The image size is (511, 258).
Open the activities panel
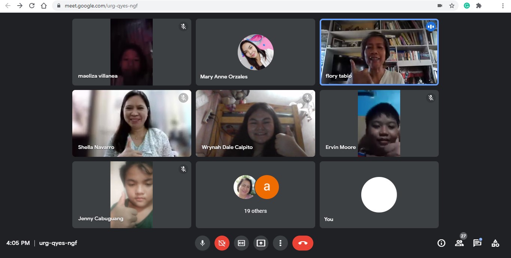[495, 243]
